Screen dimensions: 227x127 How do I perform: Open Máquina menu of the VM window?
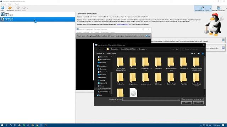[x=86, y=32]
